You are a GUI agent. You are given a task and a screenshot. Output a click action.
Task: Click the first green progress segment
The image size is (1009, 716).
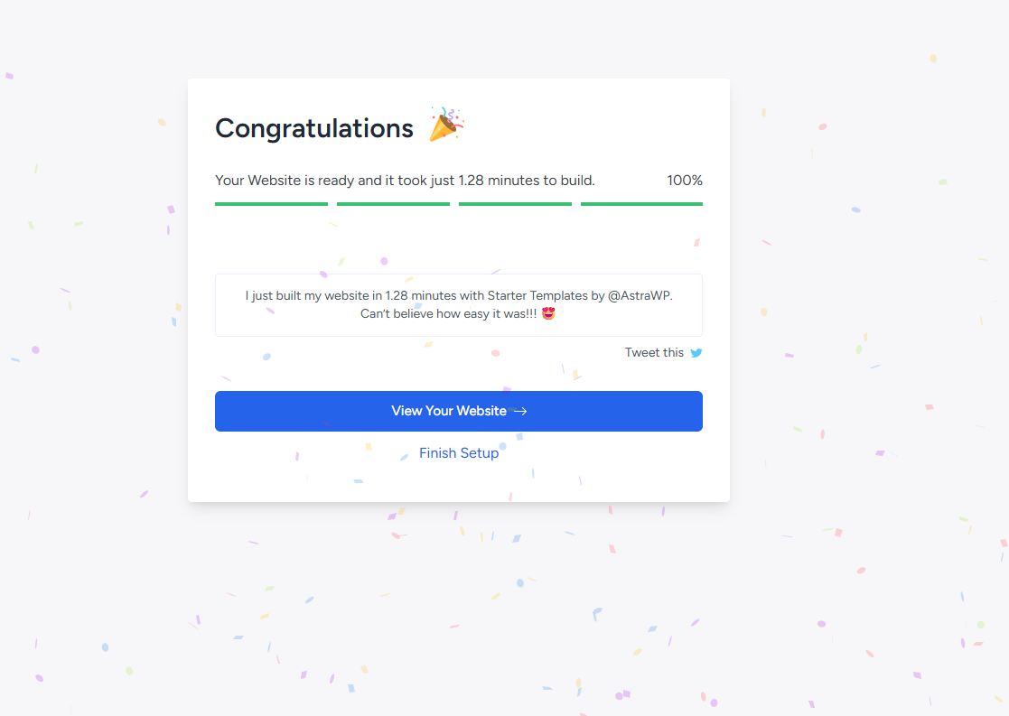tap(271, 204)
